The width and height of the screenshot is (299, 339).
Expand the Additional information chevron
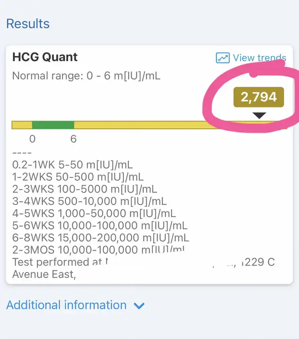139,306
